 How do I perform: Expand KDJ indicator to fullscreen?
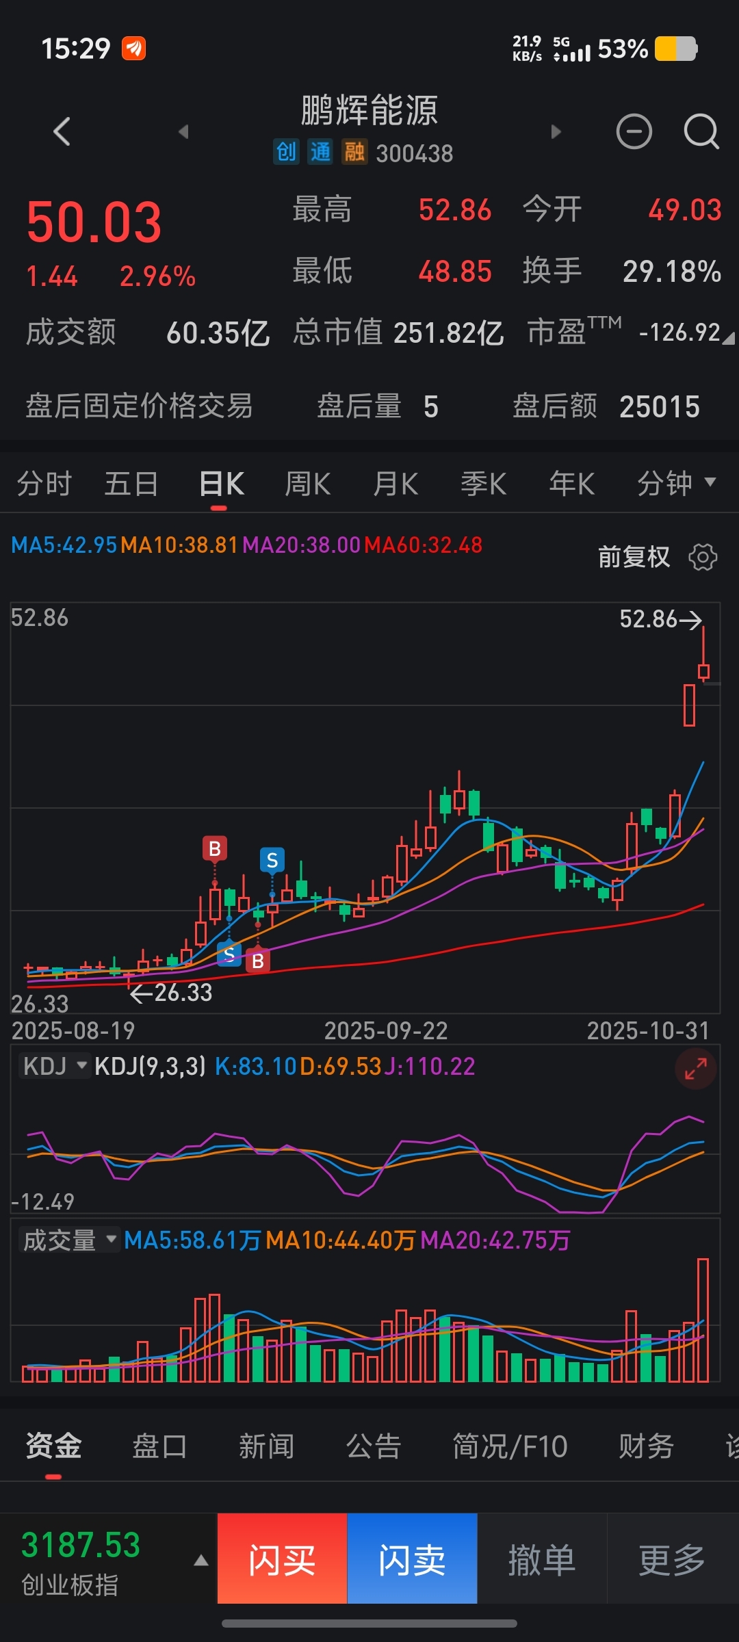click(696, 1069)
